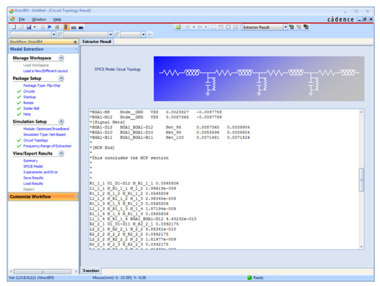Click the green checkmark next to Stackup

[19, 97]
